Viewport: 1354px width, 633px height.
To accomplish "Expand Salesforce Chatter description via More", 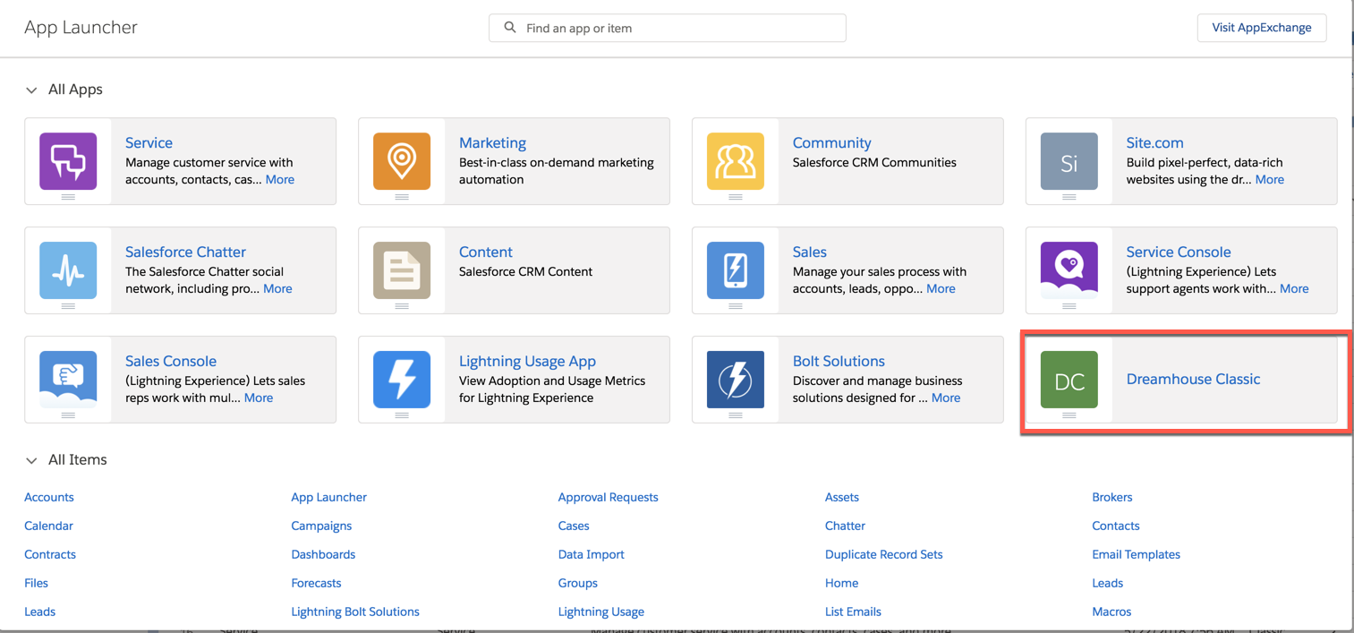I will [278, 288].
